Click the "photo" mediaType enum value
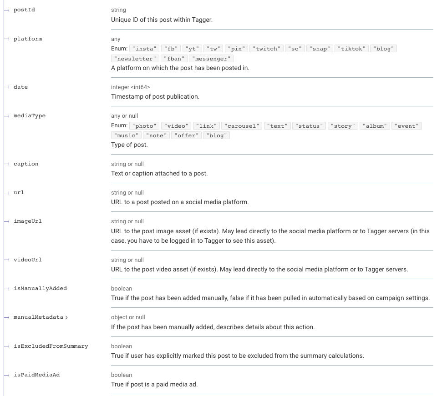 pyautogui.click(x=145, y=126)
